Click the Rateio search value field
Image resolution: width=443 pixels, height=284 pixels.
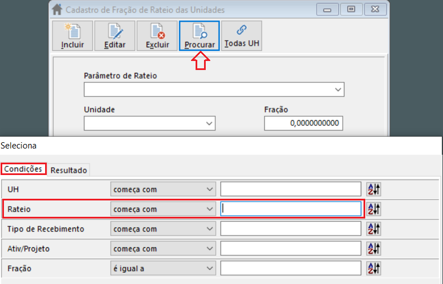pos(291,209)
